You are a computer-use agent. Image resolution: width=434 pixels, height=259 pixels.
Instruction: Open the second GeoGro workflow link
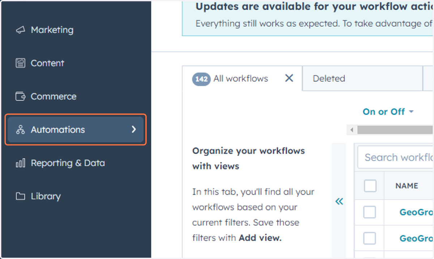click(416, 238)
